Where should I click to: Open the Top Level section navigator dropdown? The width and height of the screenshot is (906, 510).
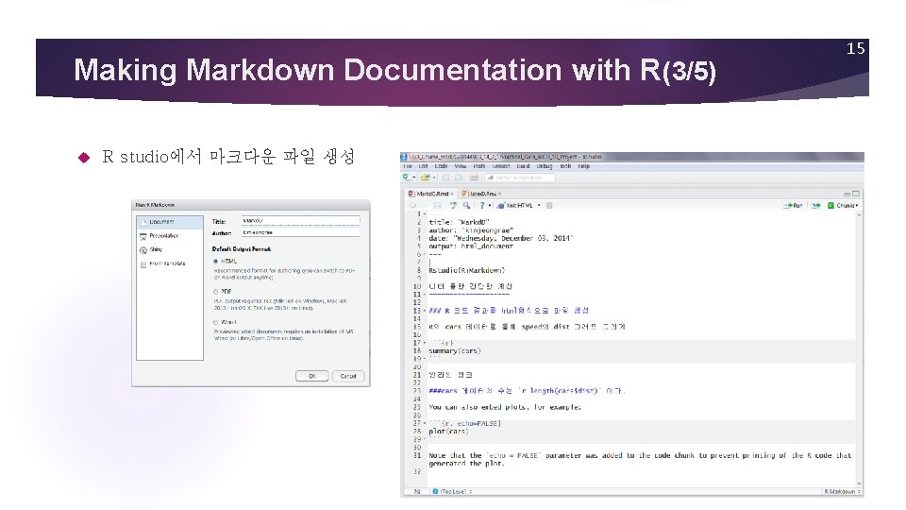point(452,491)
